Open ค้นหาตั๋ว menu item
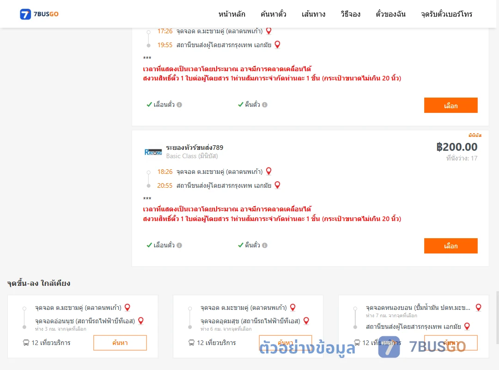The height and width of the screenshot is (370, 499). point(274,14)
